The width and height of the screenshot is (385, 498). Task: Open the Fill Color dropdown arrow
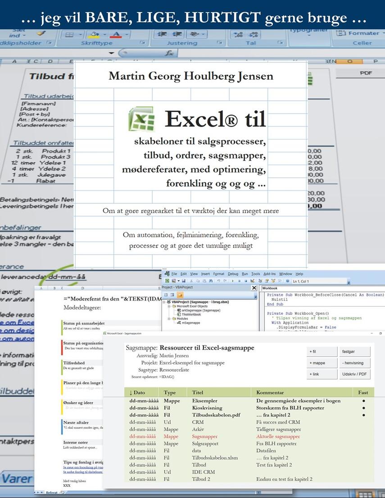tap(105, 34)
